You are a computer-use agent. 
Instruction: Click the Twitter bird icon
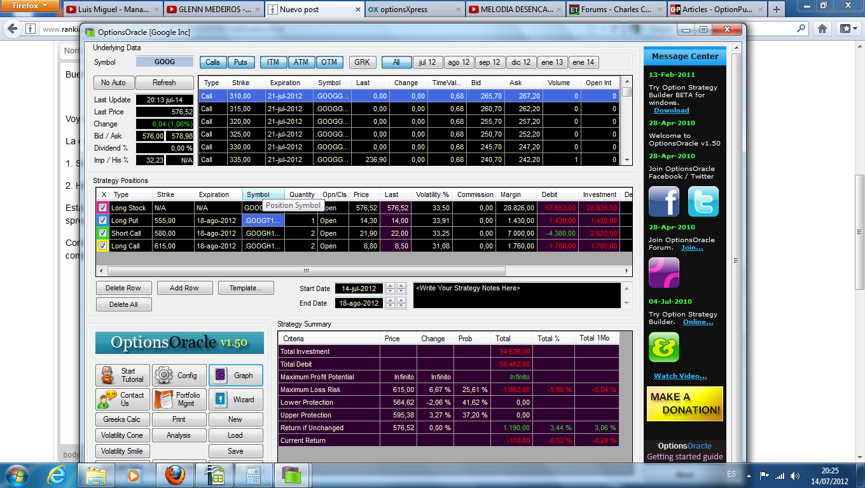(x=703, y=202)
